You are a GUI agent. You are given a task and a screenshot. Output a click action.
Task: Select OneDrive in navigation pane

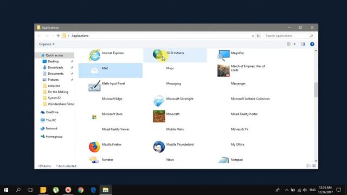click(52, 112)
